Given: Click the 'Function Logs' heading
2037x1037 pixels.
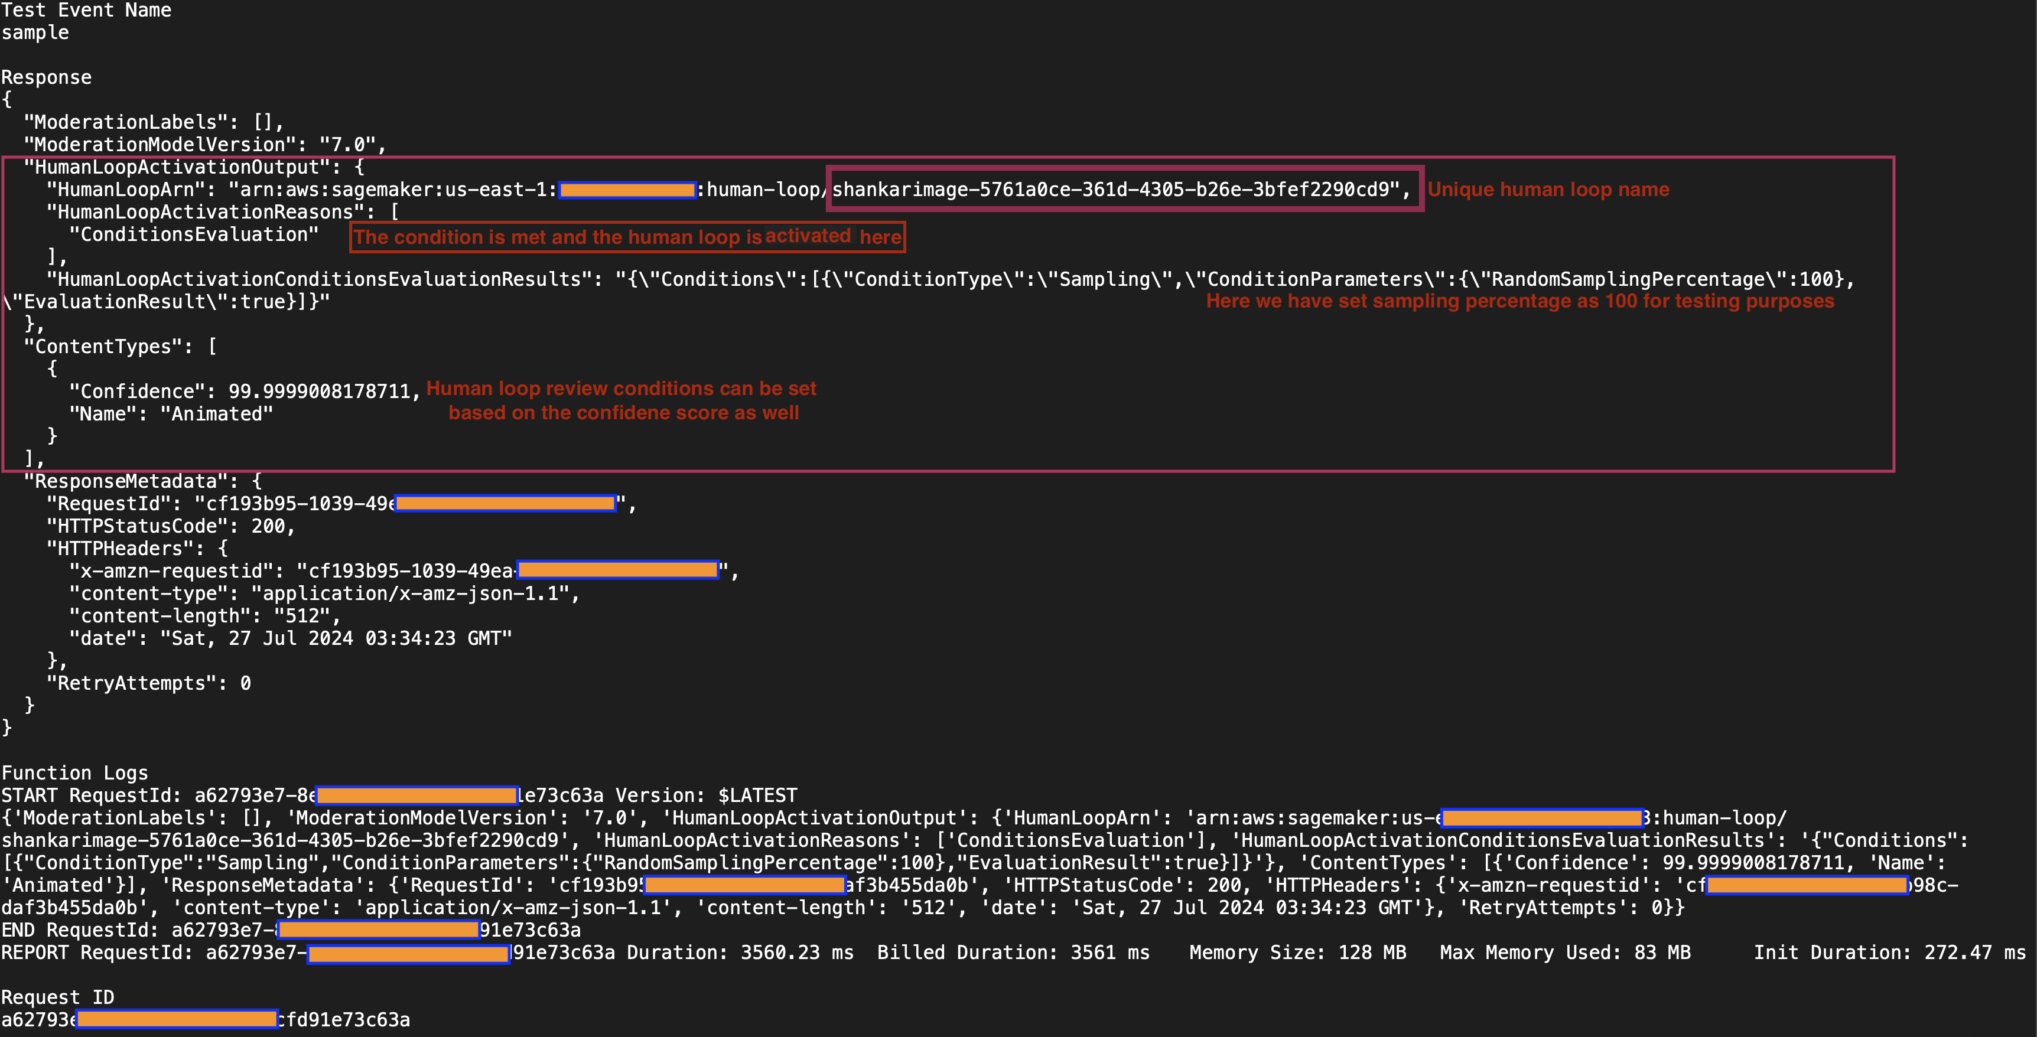Looking at the screenshot, I should pos(74,773).
